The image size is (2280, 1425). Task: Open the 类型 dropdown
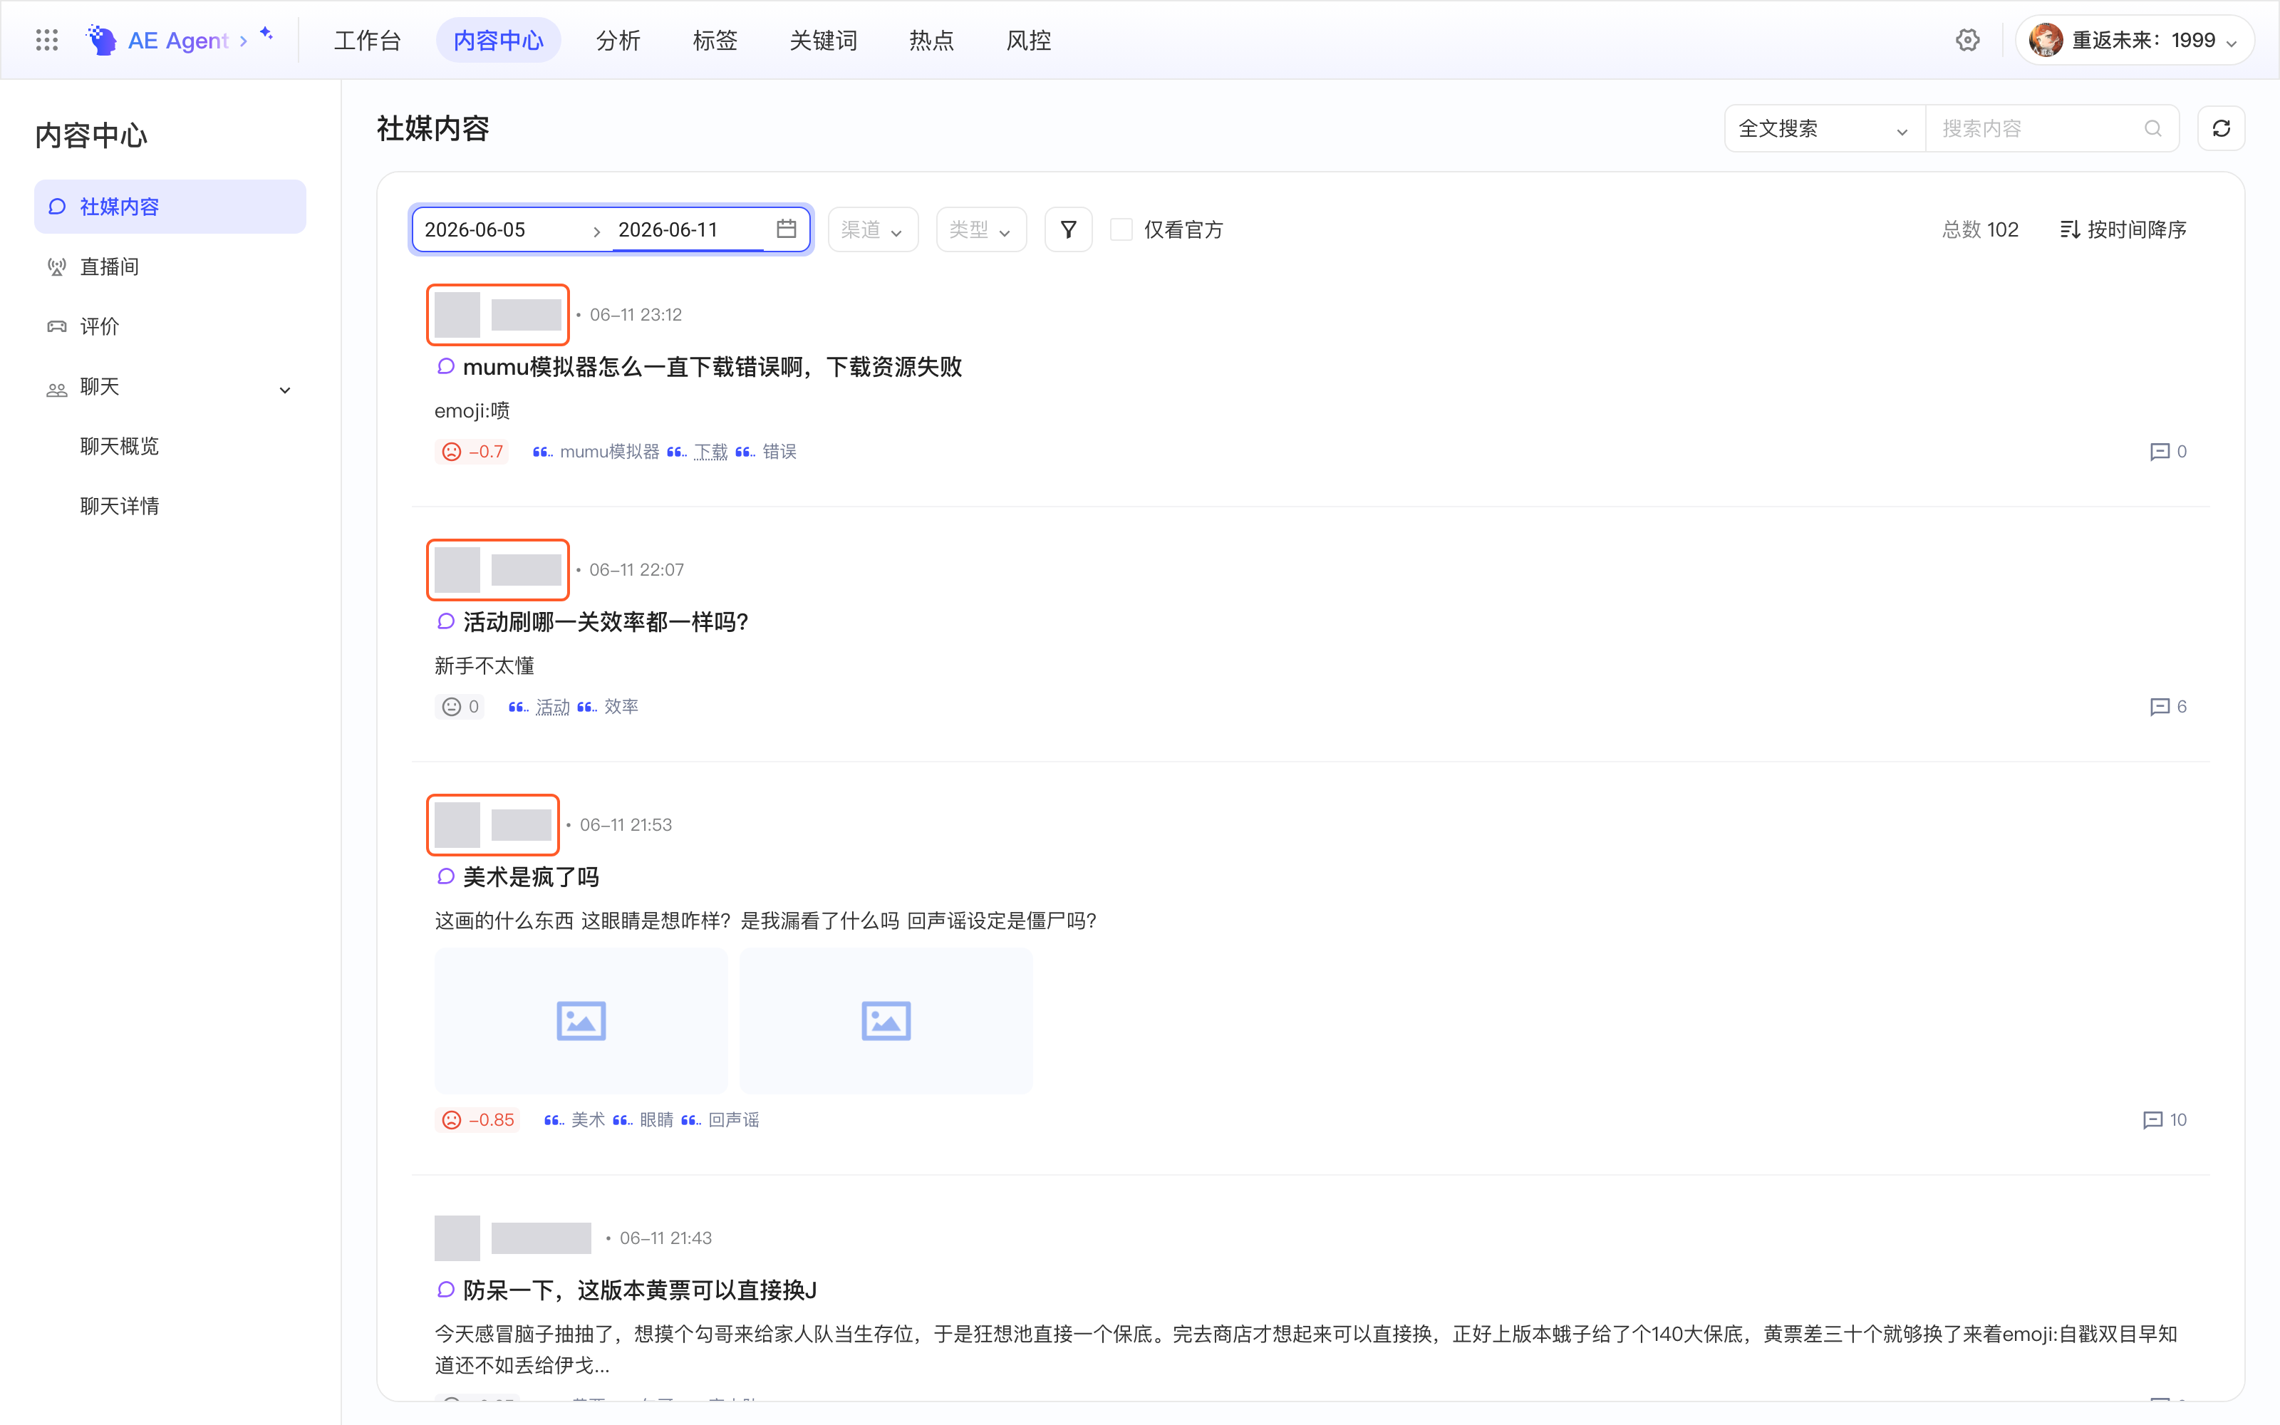coord(981,229)
